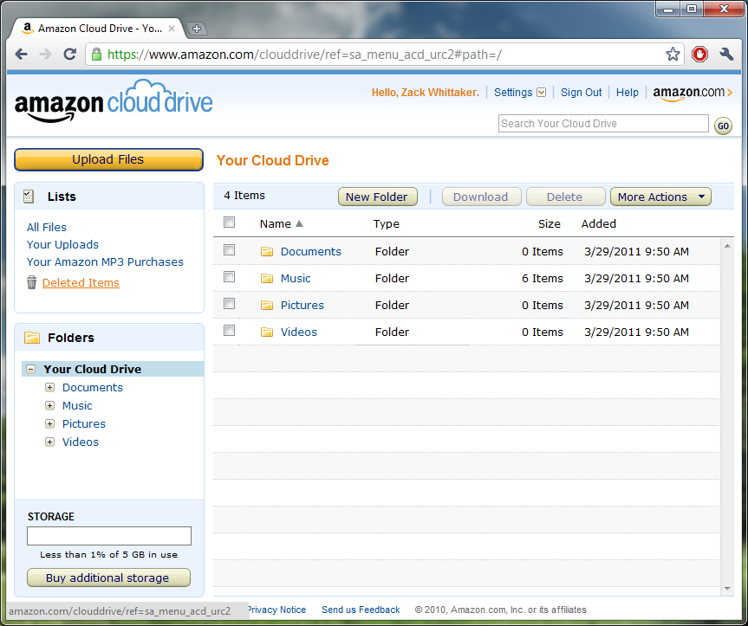
Task: Open a new tab with plus button
Action: coord(196,29)
